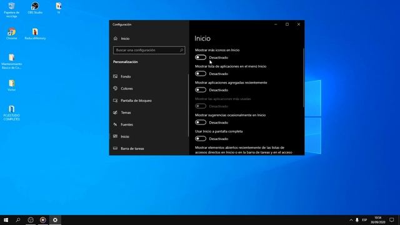
Task: Click the disabled aplicaciones más usadas switch
Action: click(201, 106)
